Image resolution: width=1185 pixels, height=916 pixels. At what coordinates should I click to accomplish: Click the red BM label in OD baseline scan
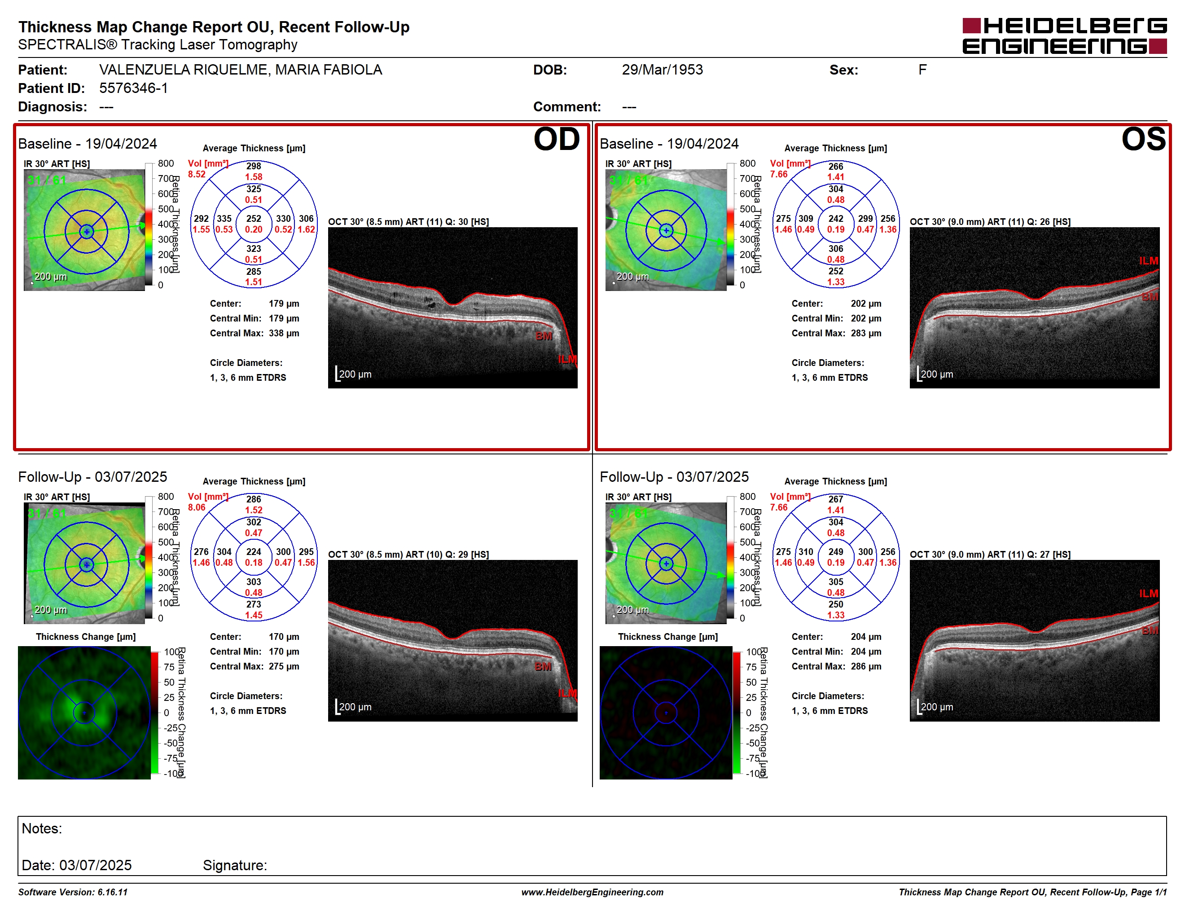click(544, 336)
